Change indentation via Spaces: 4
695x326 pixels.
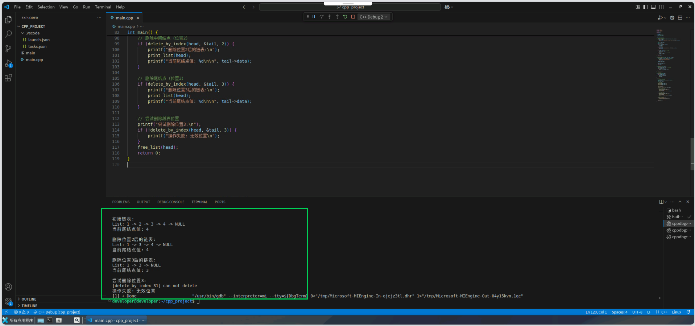(620, 312)
